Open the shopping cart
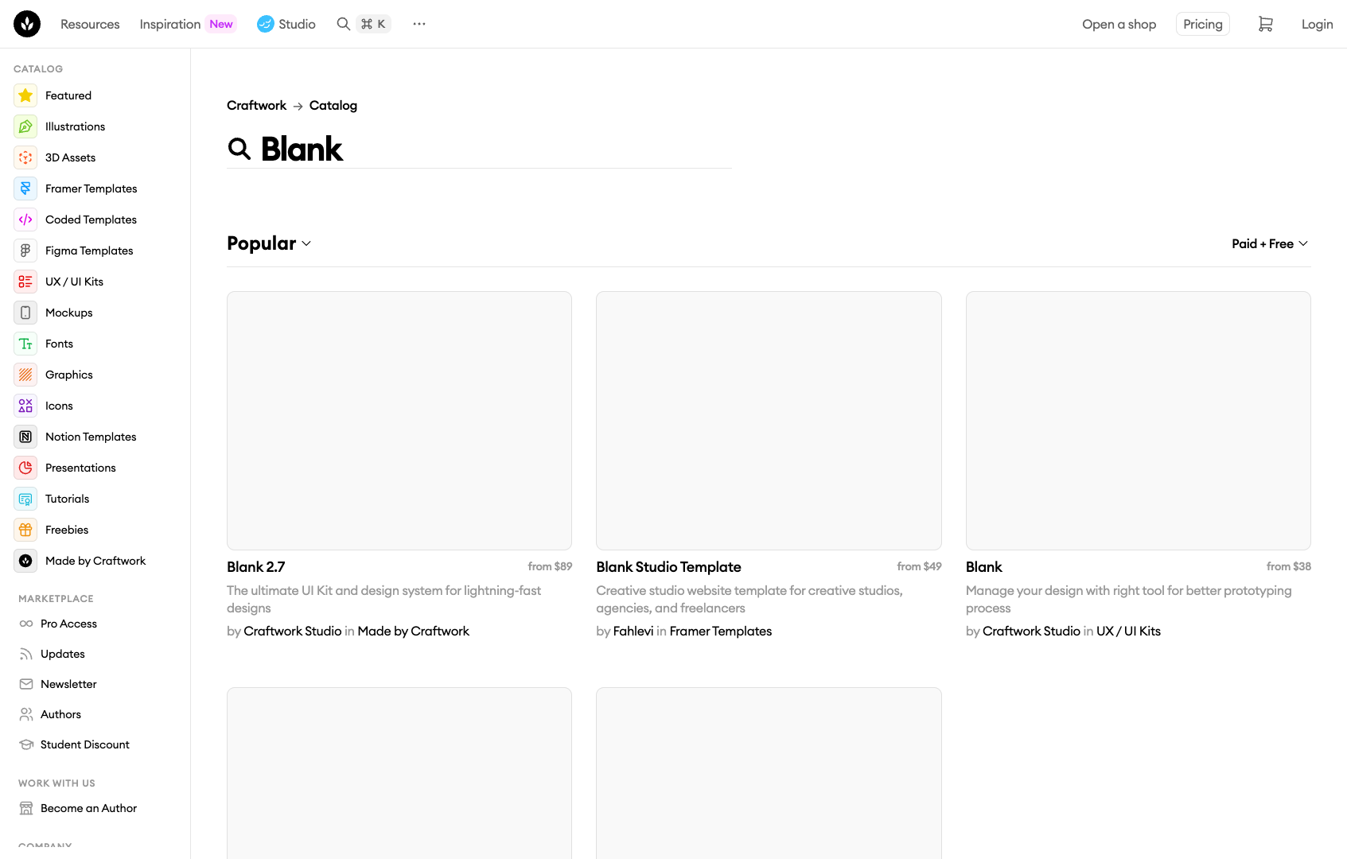 (x=1265, y=24)
